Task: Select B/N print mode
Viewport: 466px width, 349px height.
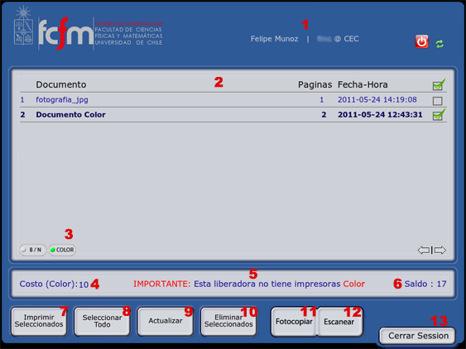Action: pyautogui.click(x=33, y=250)
